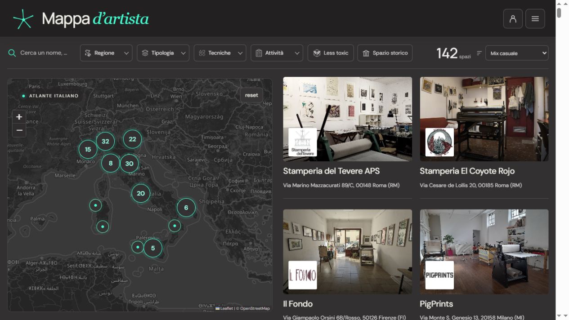Expand the Tipologia filter dropdown
Image resolution: width=569 pixels, height=320 pixels.
163,53
